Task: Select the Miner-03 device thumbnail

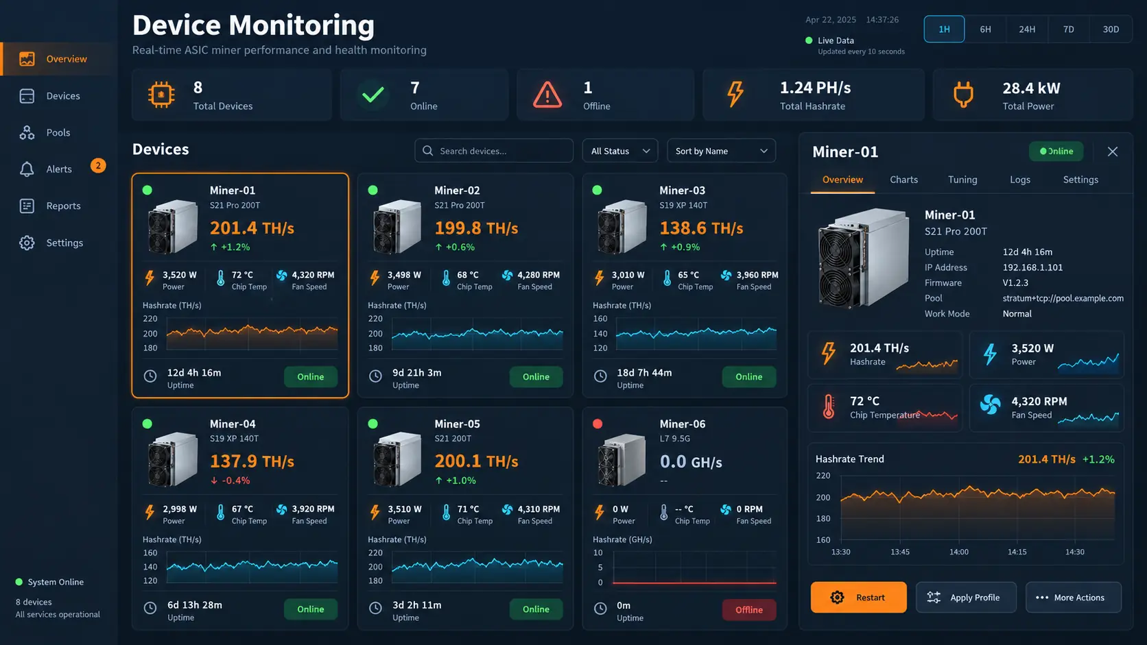Action: coord(622,227)
